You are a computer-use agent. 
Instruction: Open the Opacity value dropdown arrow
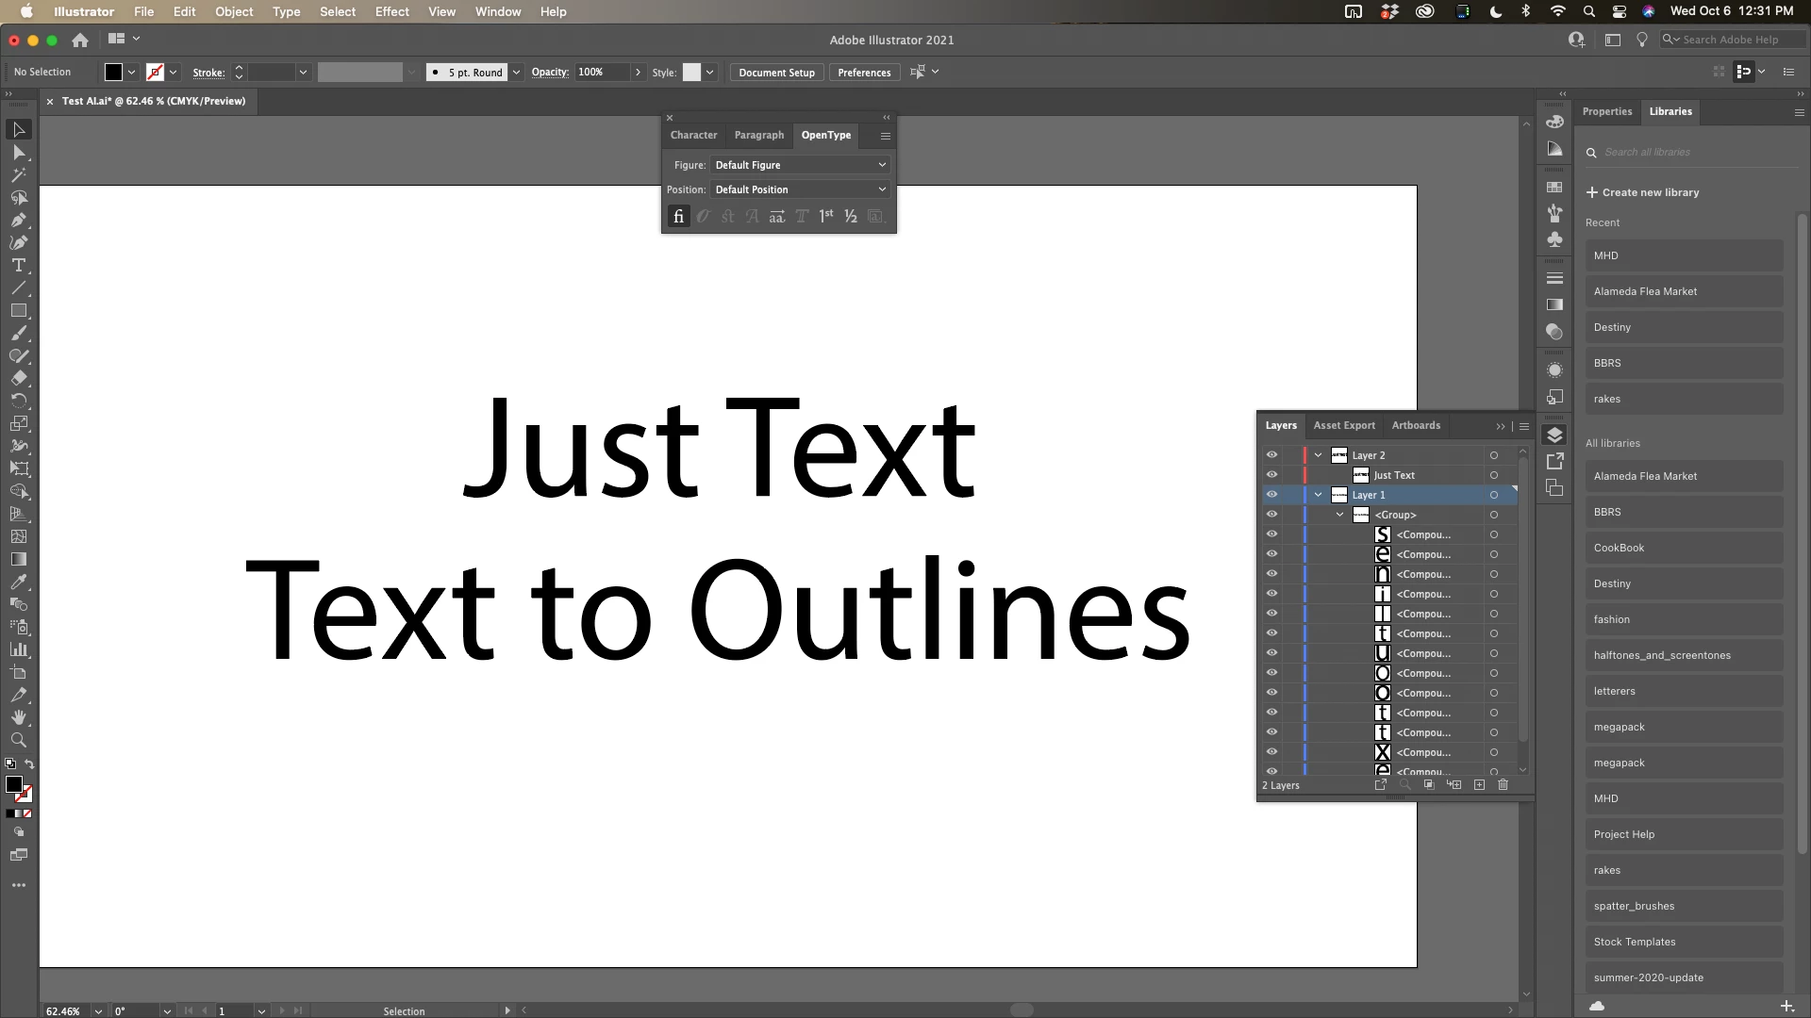click(638, 72)
